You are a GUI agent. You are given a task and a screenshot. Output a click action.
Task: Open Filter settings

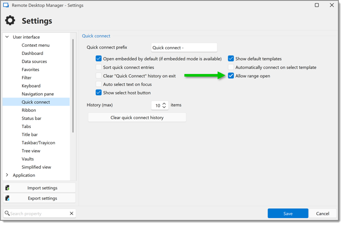click(27, 78)
